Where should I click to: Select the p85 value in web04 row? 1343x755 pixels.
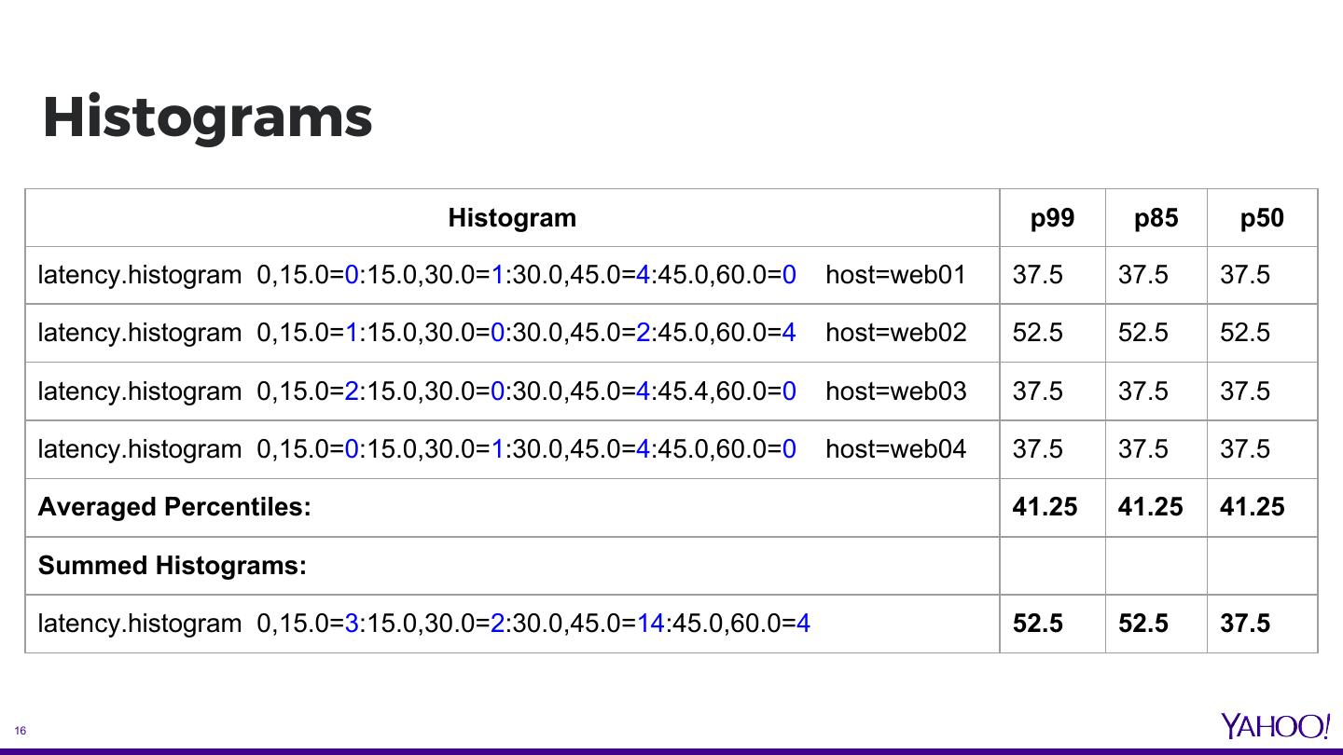coord(1142,449)
